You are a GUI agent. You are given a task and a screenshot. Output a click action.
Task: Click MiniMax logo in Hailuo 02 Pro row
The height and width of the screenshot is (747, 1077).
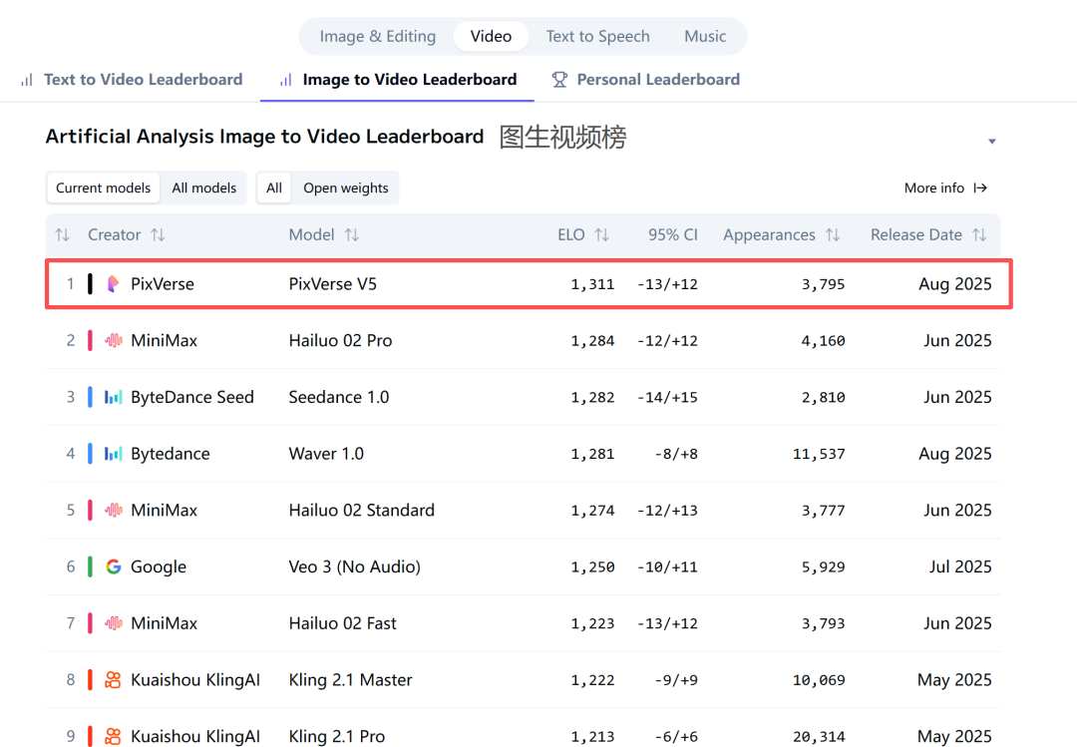coord(113,340)
